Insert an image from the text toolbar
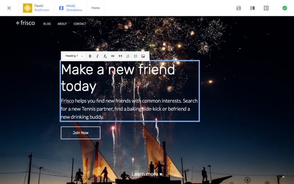Image resolution: width=294 pixels, height=184 pixels. tap(143, 56)
